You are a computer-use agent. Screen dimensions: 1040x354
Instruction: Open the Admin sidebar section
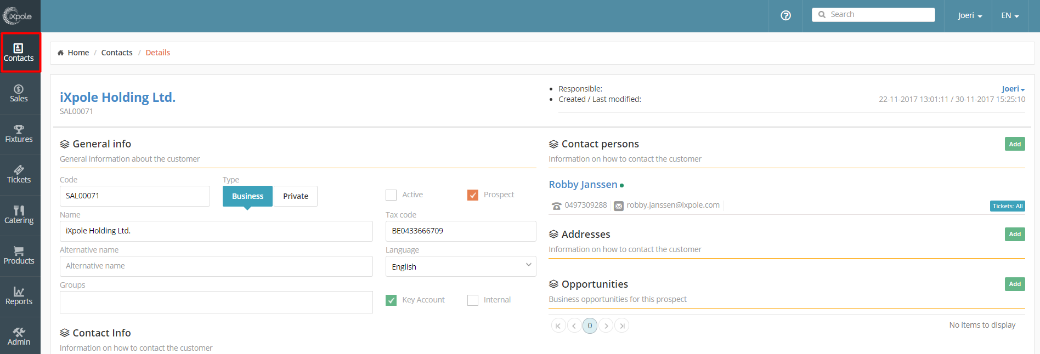20,336
